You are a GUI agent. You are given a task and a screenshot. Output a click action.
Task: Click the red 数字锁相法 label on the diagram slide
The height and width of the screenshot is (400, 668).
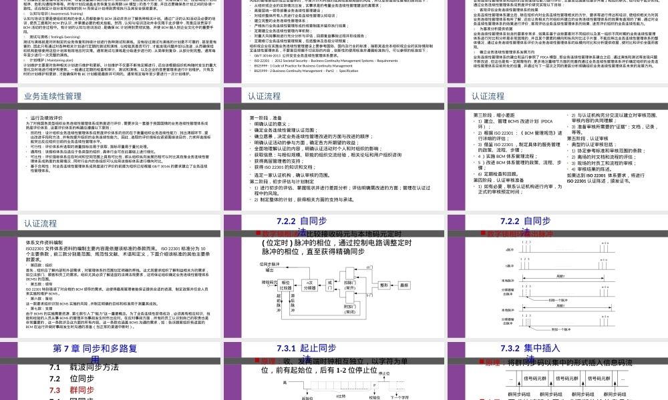point(281,234)
